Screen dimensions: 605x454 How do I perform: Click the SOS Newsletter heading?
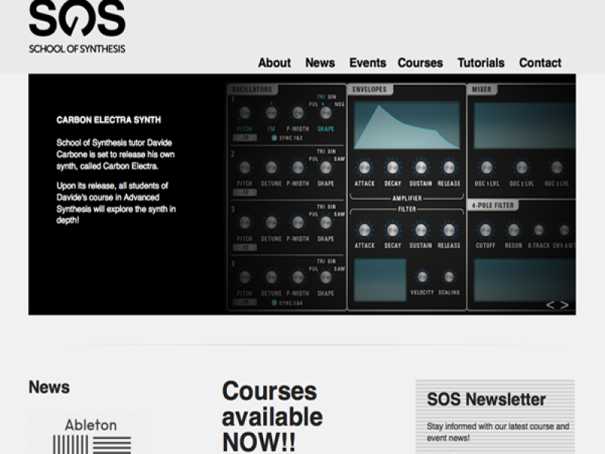coord(486,400)
